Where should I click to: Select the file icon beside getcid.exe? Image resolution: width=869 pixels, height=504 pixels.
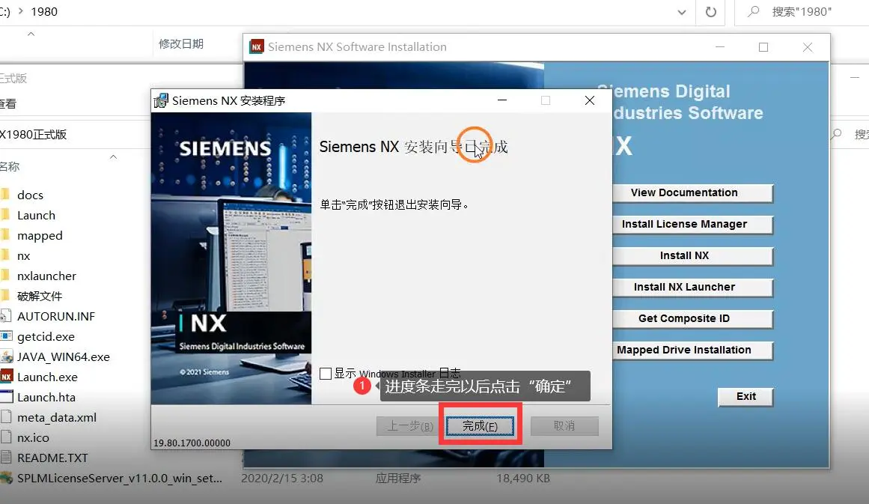6,336
